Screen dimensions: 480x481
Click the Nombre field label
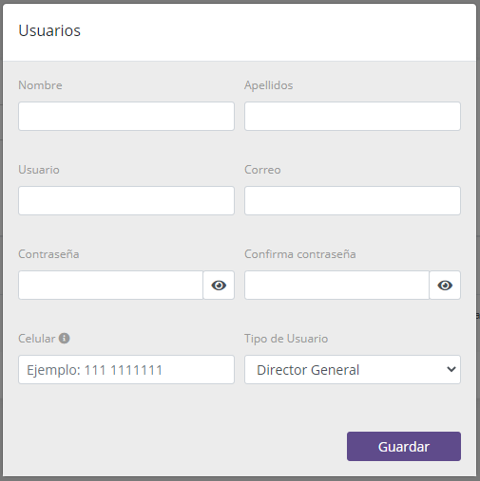coord(40,85)
